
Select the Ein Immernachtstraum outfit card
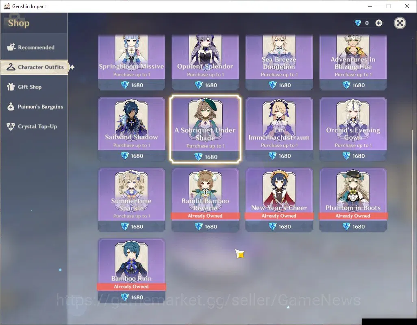pos(279,129)
